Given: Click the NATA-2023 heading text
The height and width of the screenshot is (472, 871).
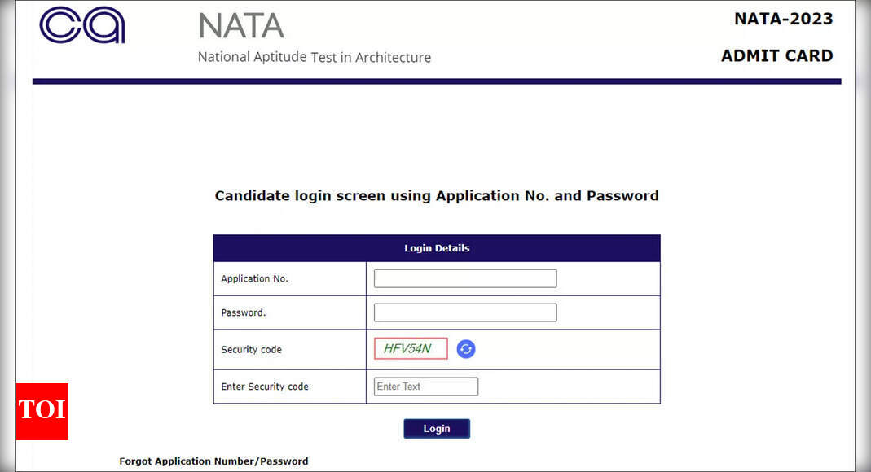Looking at the screenshot, I should [x=783, y=19].
